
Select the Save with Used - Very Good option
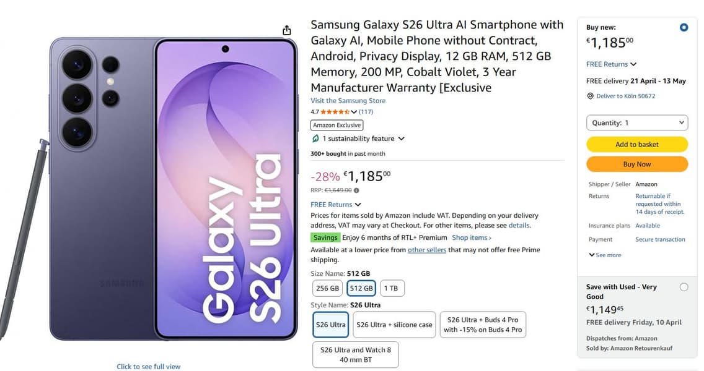coord(684,286)
